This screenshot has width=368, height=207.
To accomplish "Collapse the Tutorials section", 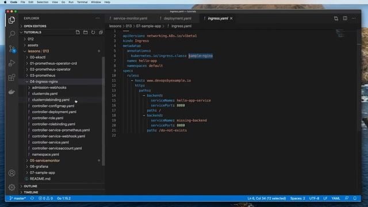I will click(x=32, y=32).
